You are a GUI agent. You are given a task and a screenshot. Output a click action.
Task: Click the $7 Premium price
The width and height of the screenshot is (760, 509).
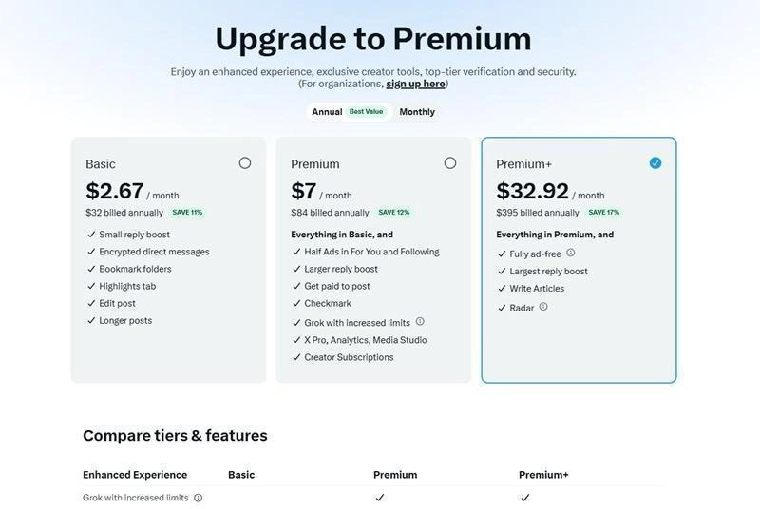tap(303, 191)
